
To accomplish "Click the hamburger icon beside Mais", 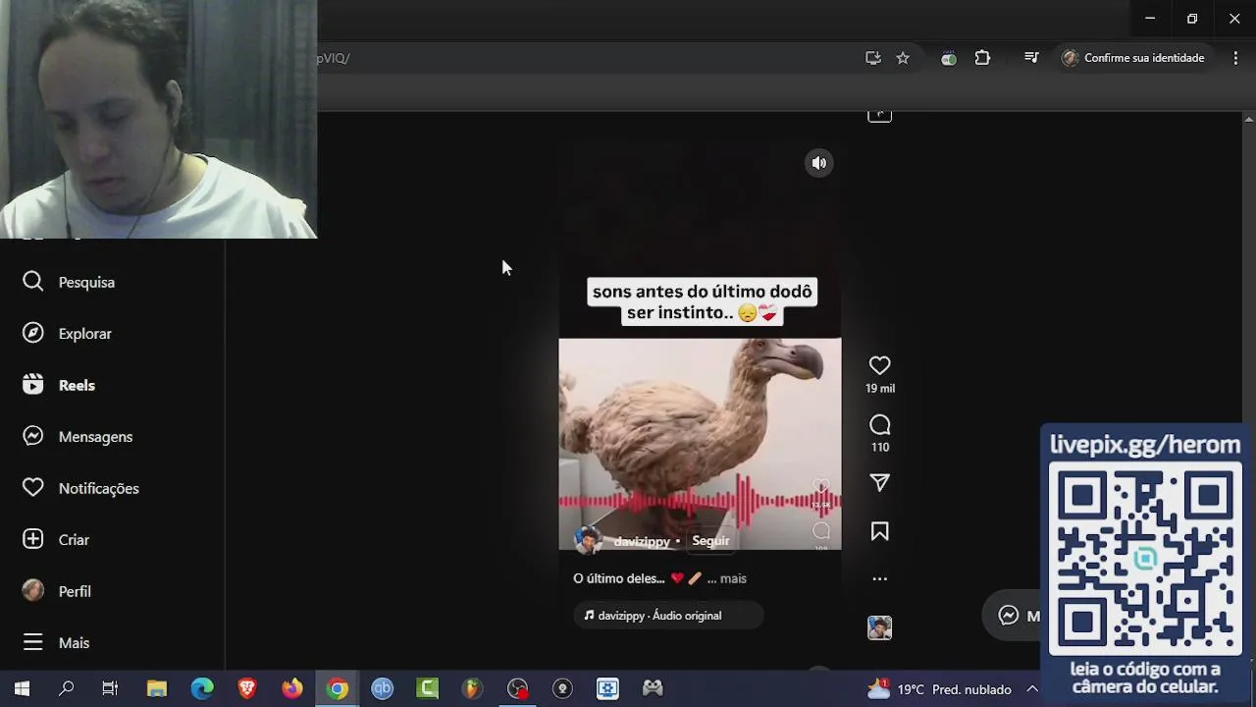I will pos(33,642).
